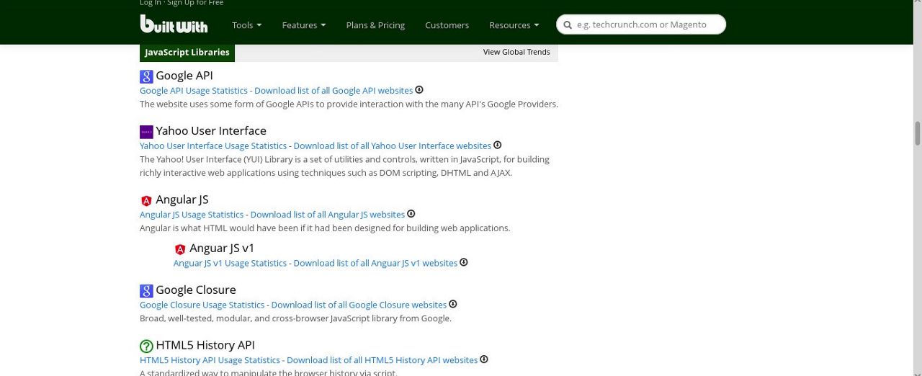Click the HTML5 History API question-mark icon
Screen dimensions: 922x376
(x=146, y=346)
